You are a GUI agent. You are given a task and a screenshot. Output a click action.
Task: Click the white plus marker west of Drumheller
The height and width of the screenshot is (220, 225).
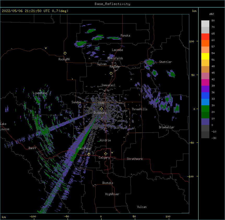click(x=160, y=98)
